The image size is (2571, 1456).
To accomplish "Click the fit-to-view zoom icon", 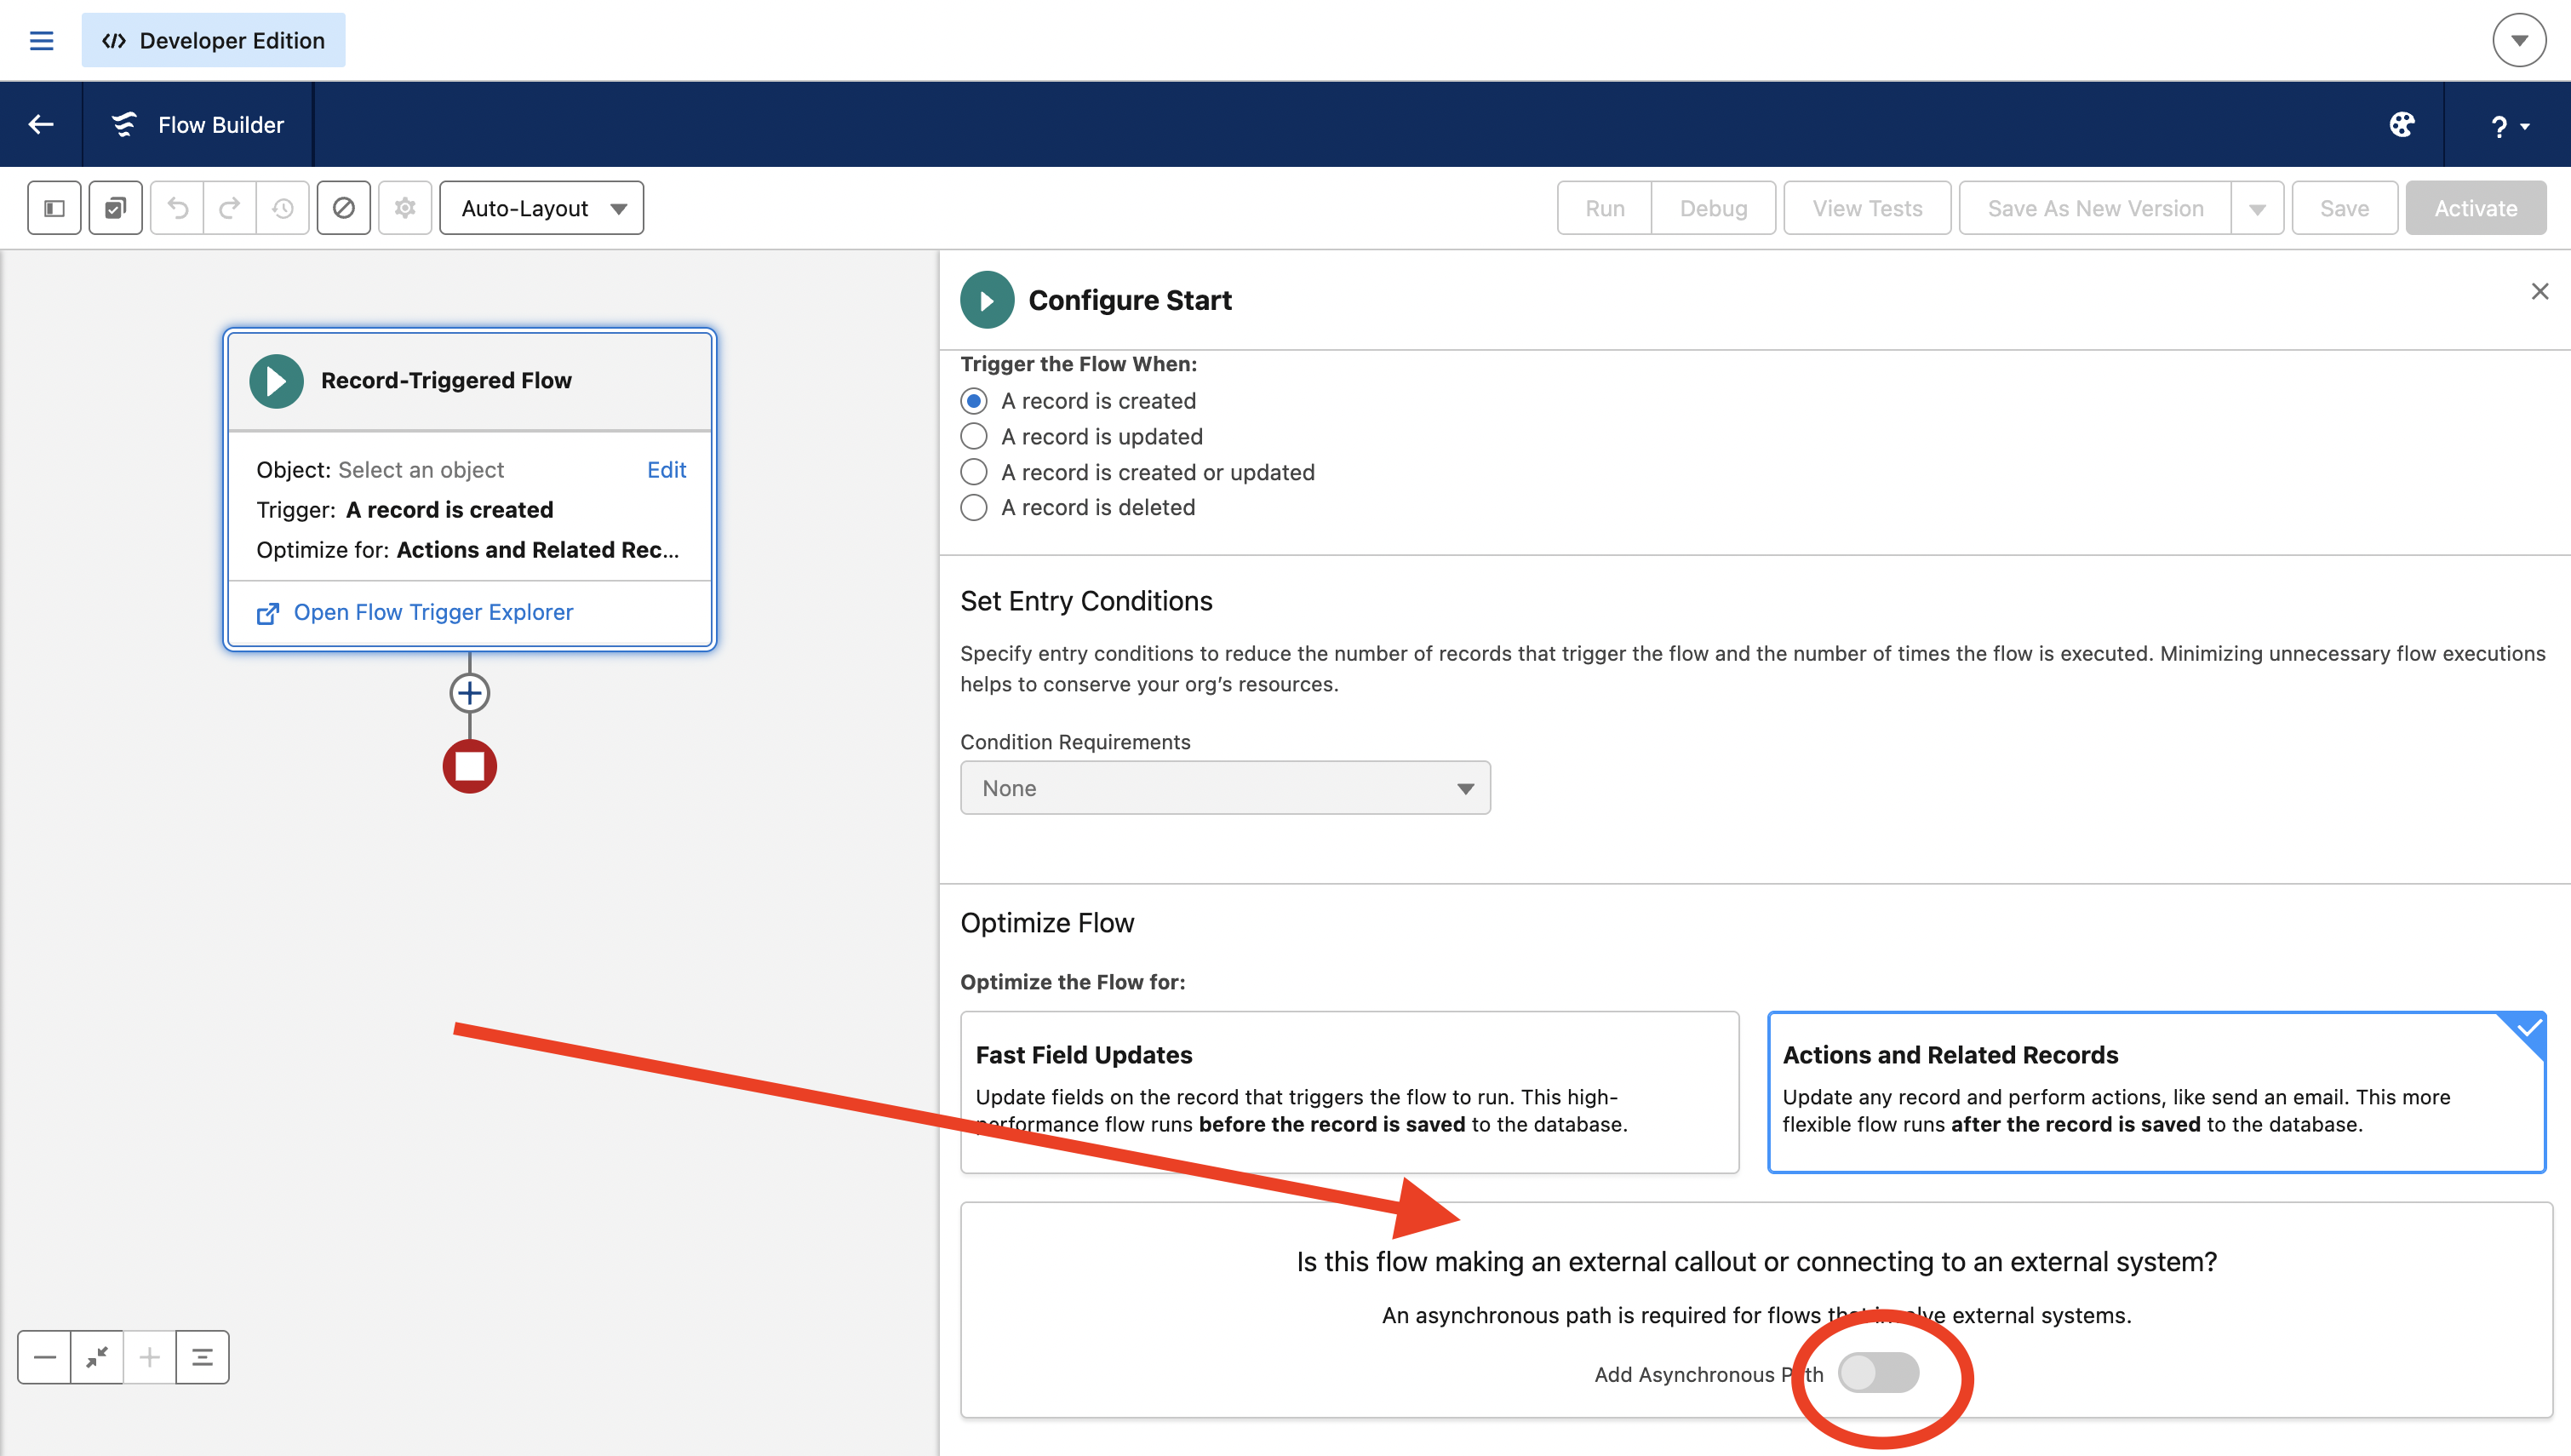I will 97,1357.
